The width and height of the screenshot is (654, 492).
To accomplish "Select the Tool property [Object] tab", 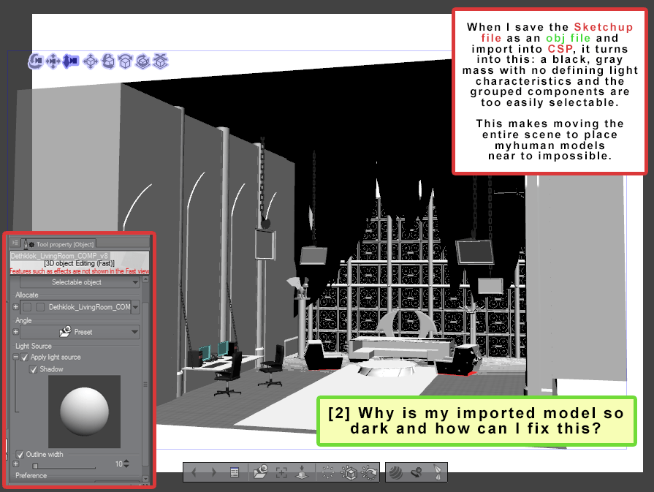I will 61,244.
